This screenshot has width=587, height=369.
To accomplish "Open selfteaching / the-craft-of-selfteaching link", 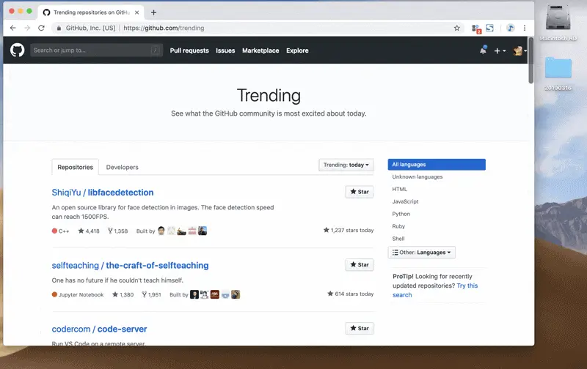I will (x=130, y=266).
